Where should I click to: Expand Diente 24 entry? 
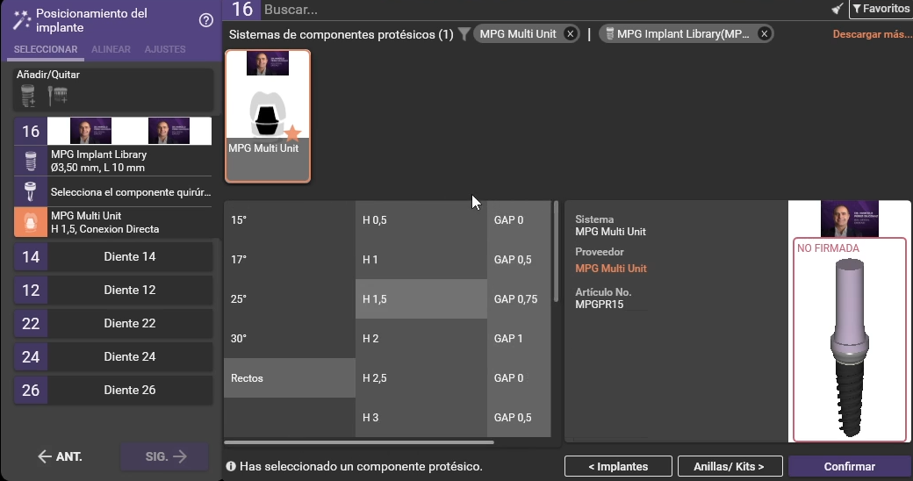129,357
